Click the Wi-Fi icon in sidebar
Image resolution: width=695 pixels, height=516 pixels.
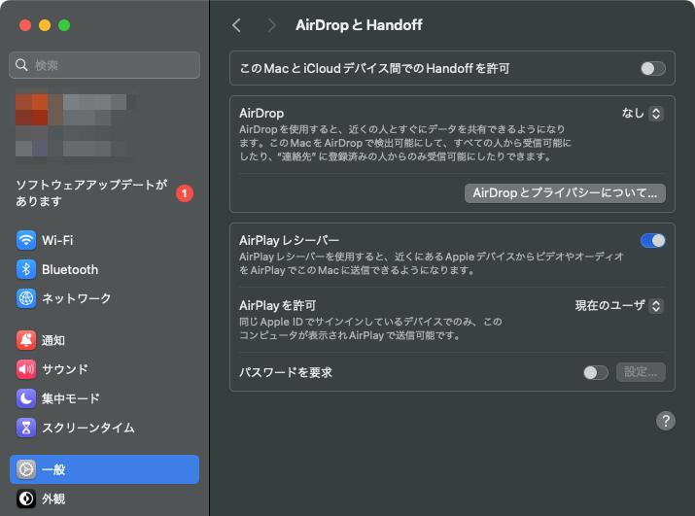[x=26, y=240]
